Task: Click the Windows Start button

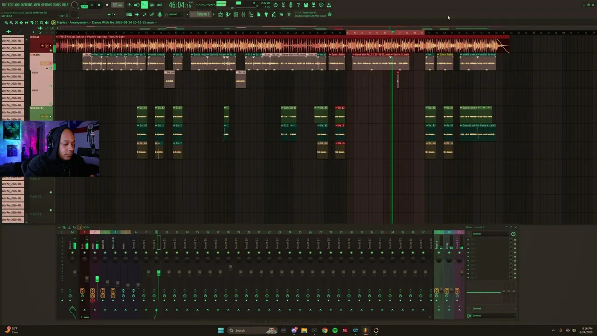Action: (x=221, y=330)
